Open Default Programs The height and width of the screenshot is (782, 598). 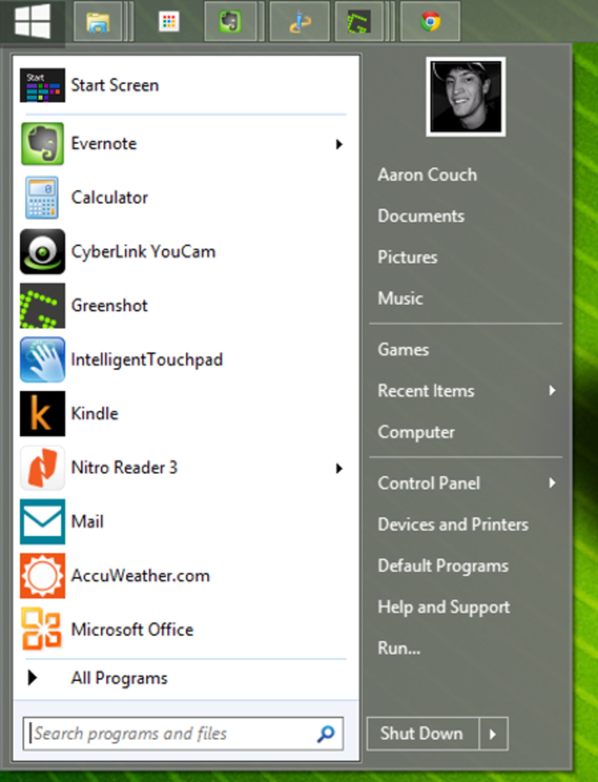[x=443, y=566]
